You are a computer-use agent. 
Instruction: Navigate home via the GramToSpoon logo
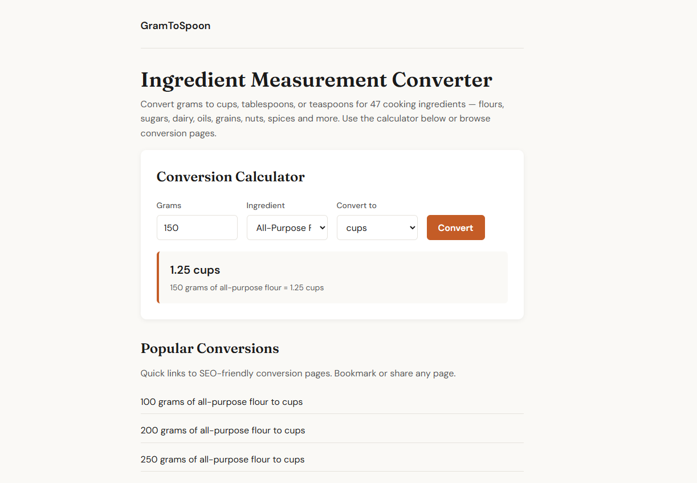point(176,26)
